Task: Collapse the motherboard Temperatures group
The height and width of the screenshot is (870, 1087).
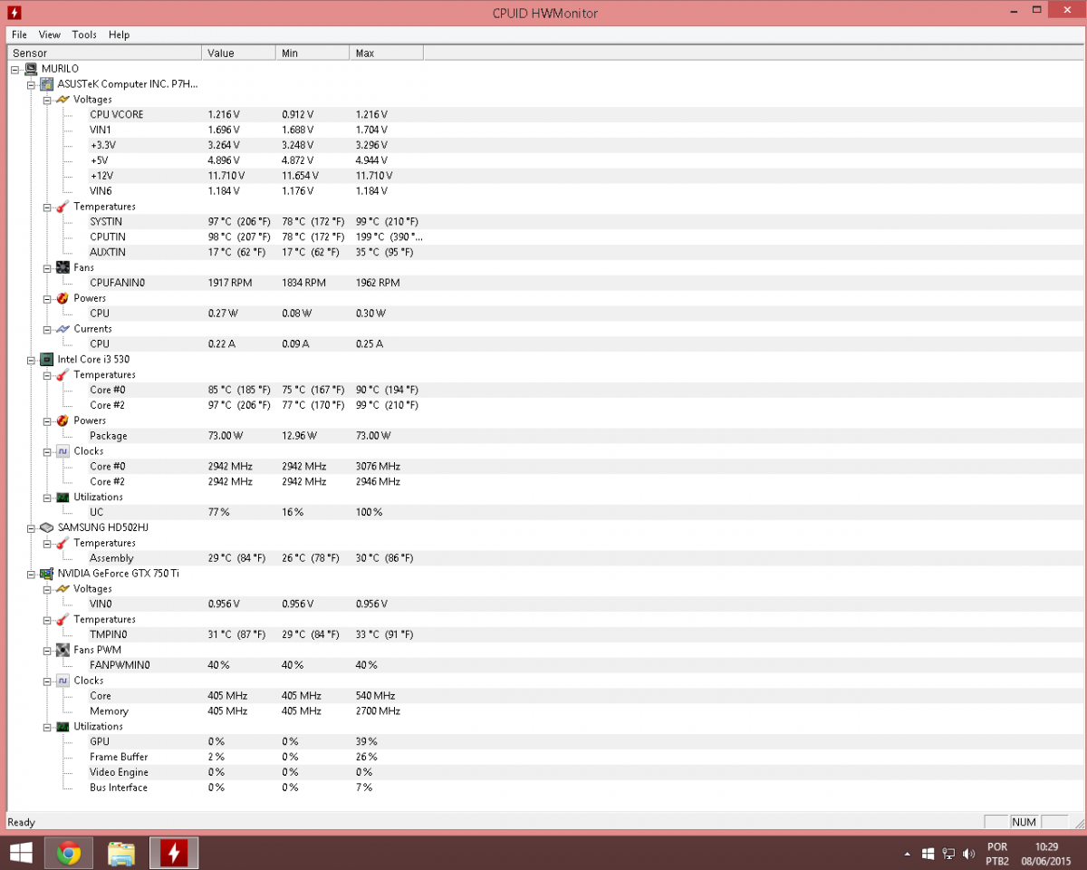Action: coord(47,207)
